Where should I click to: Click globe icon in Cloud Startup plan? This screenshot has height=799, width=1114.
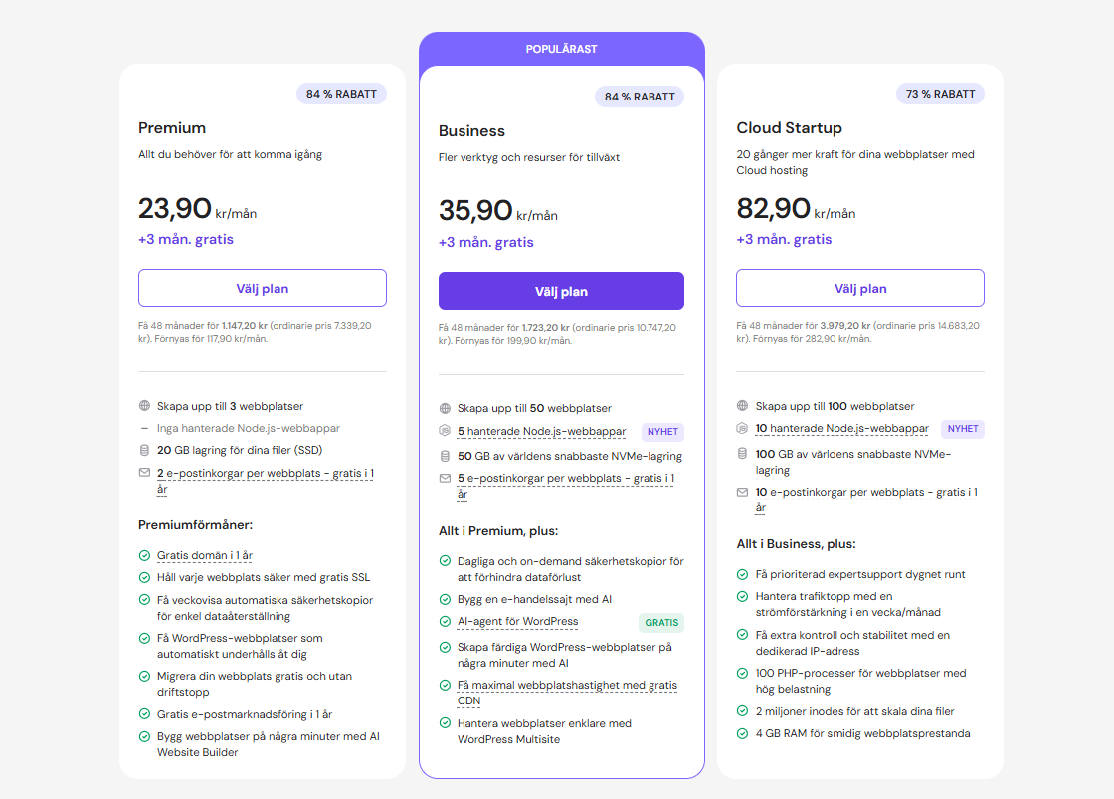(x=742, y=406)
